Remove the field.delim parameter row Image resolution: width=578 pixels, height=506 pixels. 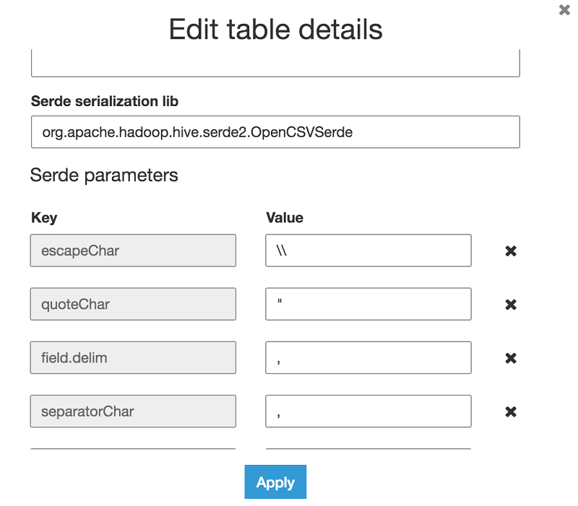click(511, 358)
